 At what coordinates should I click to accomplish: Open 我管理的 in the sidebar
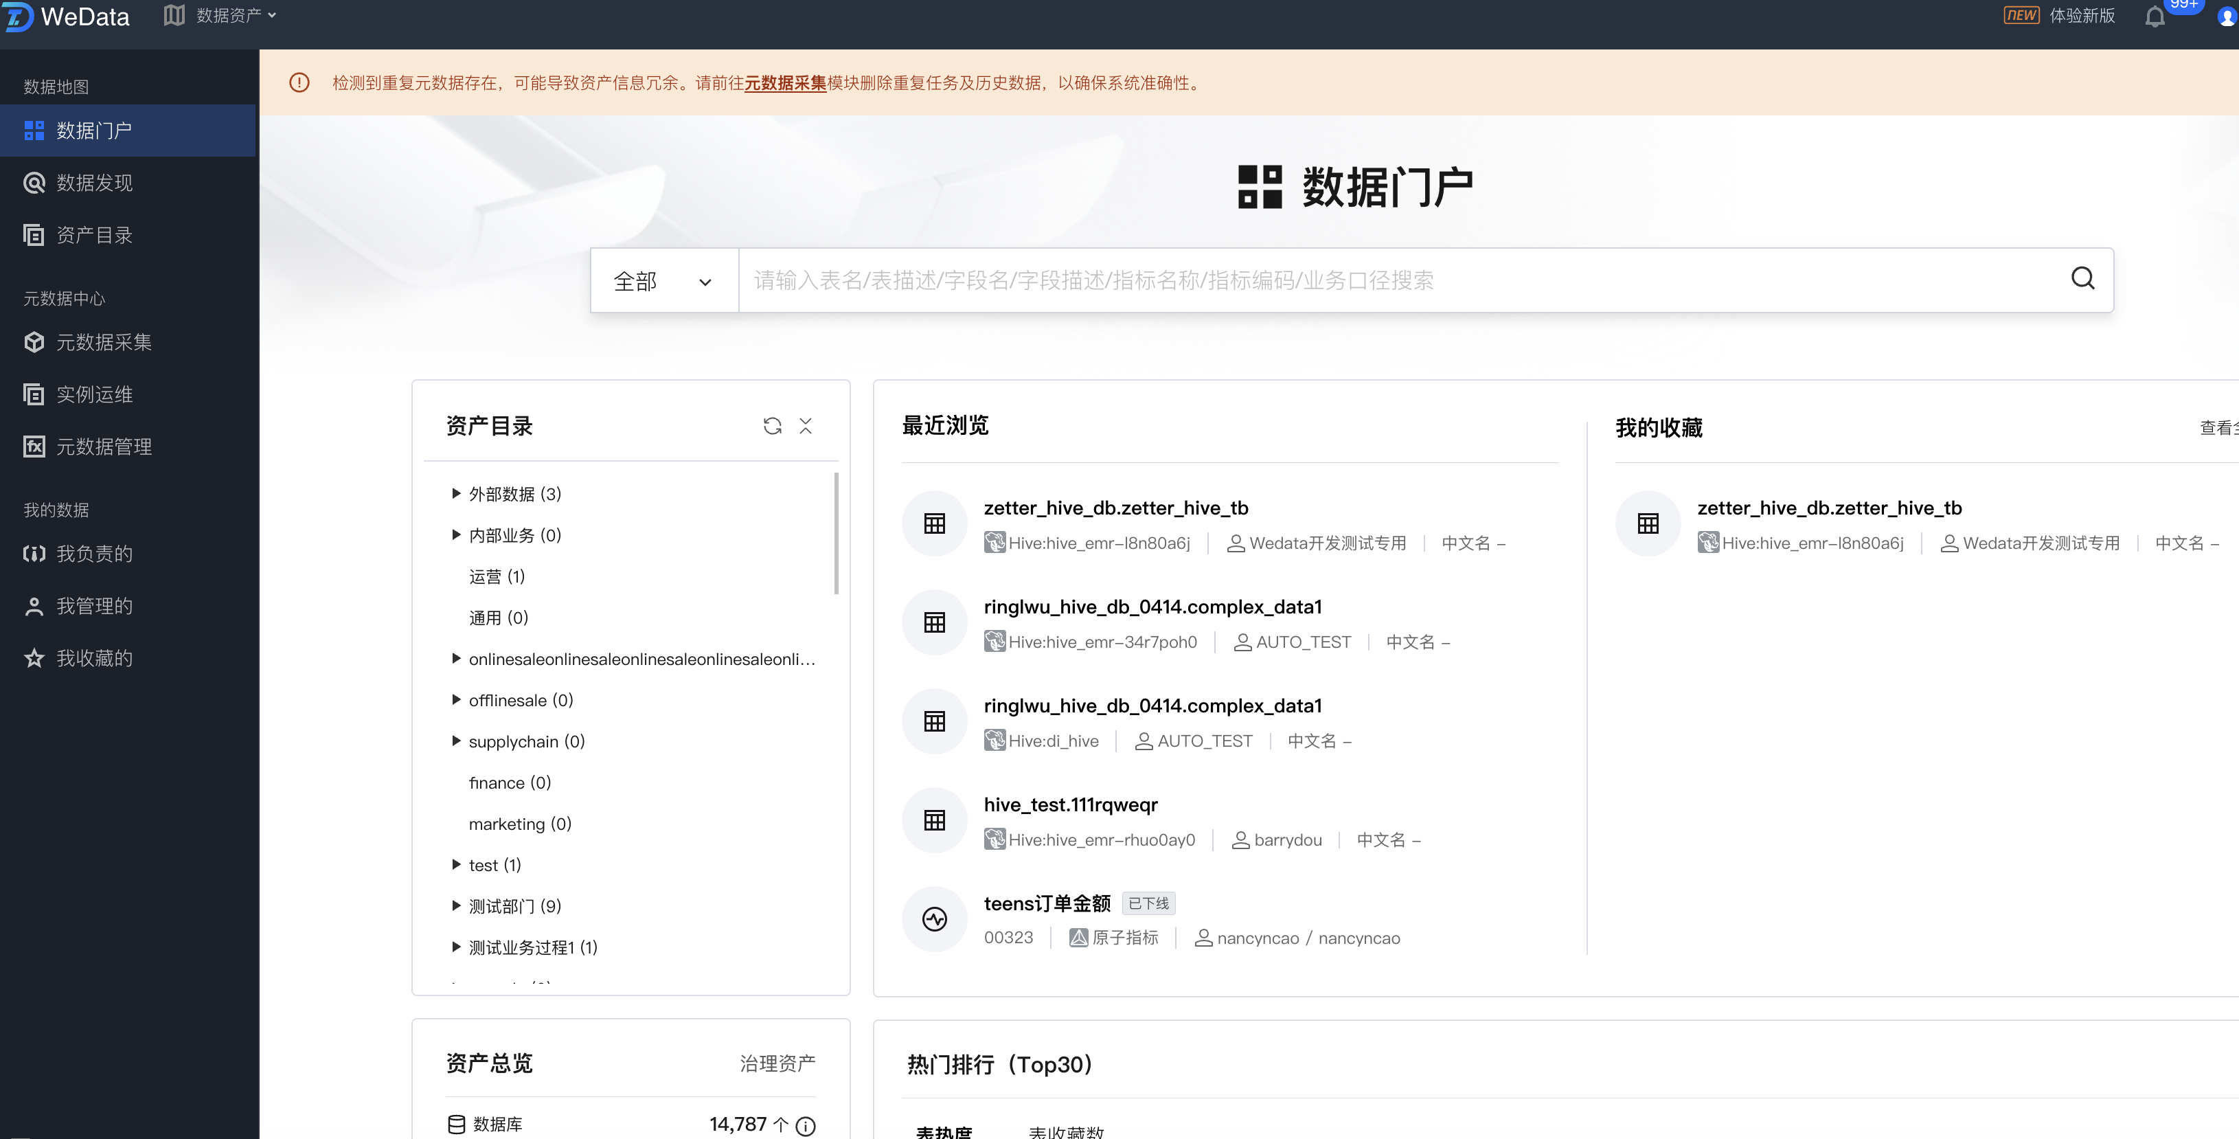tap(128, 605)
